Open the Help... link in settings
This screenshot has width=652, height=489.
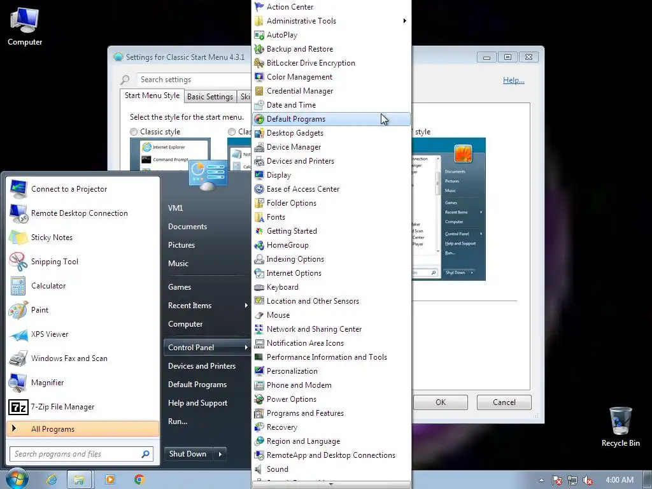[514, 80]
